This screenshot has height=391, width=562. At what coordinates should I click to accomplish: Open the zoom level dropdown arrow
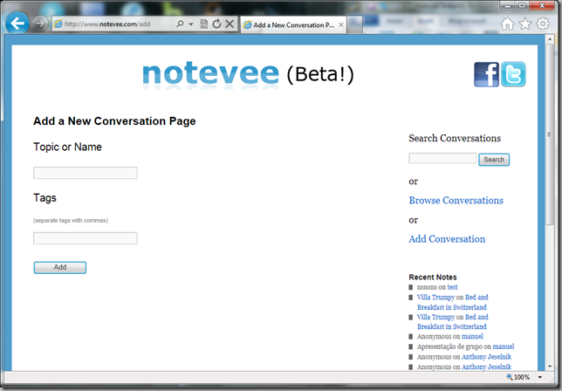540,377
